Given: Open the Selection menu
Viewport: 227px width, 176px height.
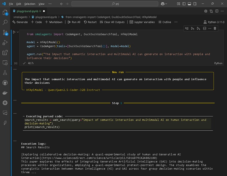Looking at the screenshot, I should pos(30,4).
